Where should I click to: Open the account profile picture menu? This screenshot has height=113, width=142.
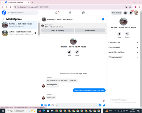tap(136, 13)
